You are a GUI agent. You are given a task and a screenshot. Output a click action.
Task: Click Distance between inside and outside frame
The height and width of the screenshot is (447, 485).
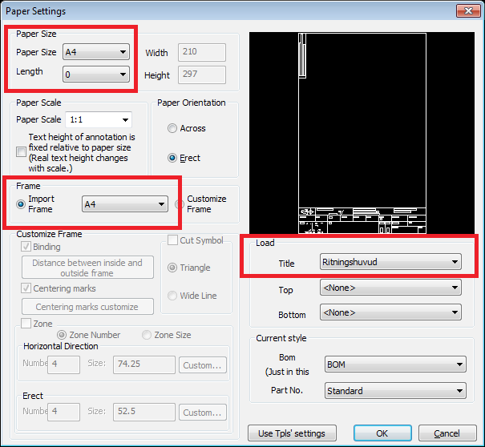87,268
